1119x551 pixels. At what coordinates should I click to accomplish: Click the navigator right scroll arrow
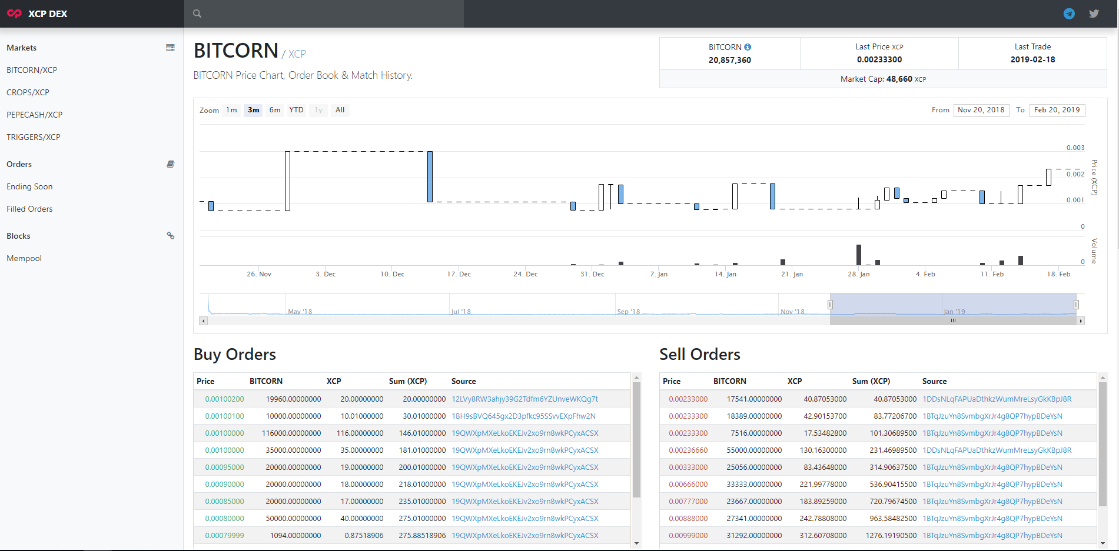[x=1081, y=321]
